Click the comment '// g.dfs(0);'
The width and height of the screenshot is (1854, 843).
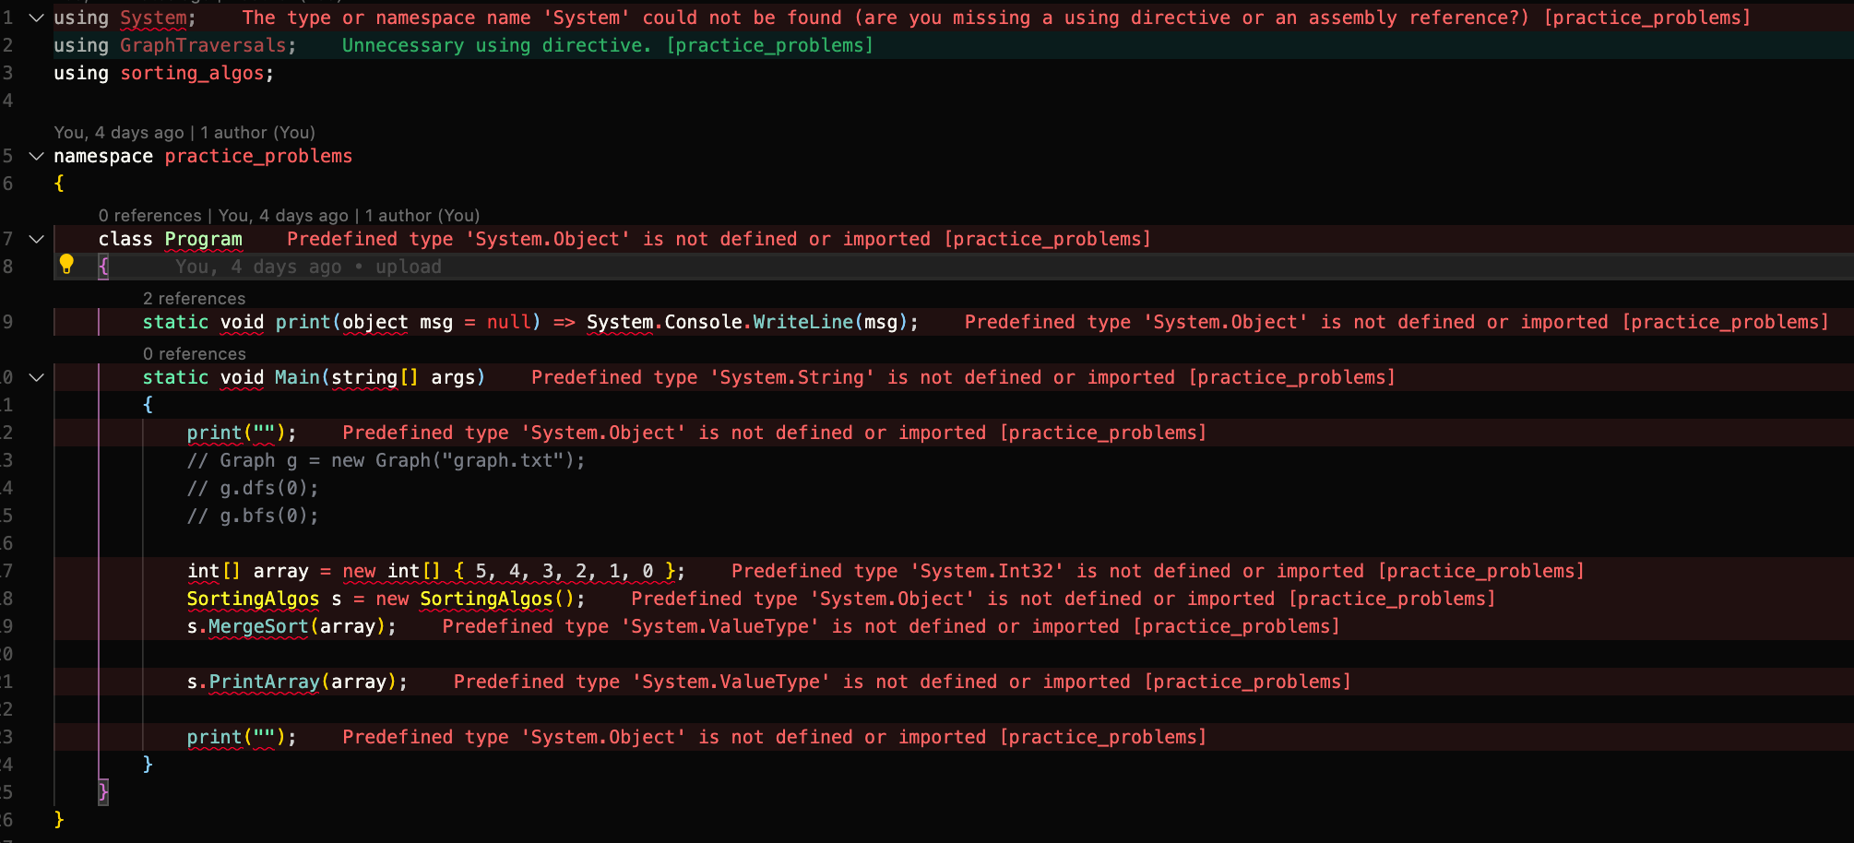coord(253,488)
